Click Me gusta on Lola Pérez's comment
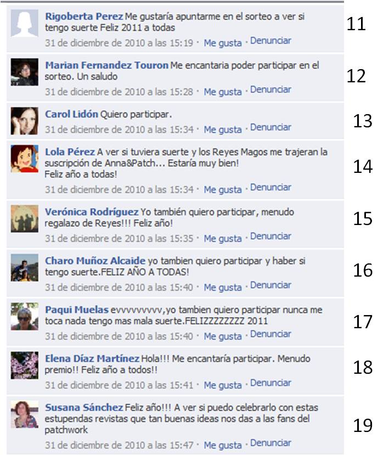This screenshot has height=455, width=389. coord(223,190)
